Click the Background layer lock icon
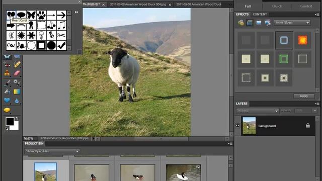 click(307, 125)
